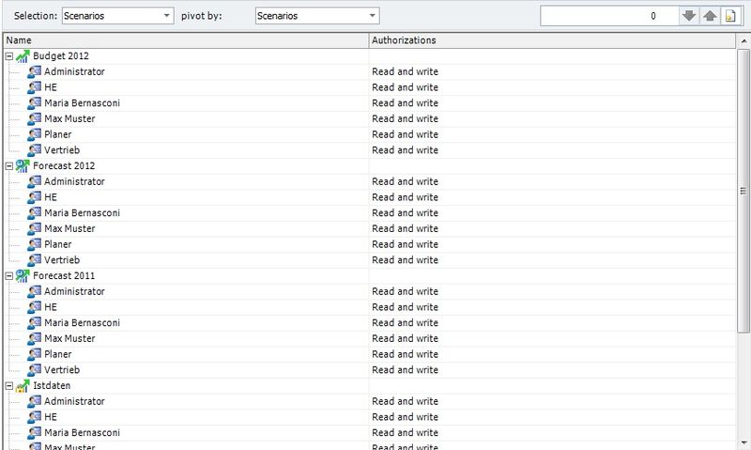Click user icon of Administrator under Forecast 2011
751x450 pixels.
34,291
